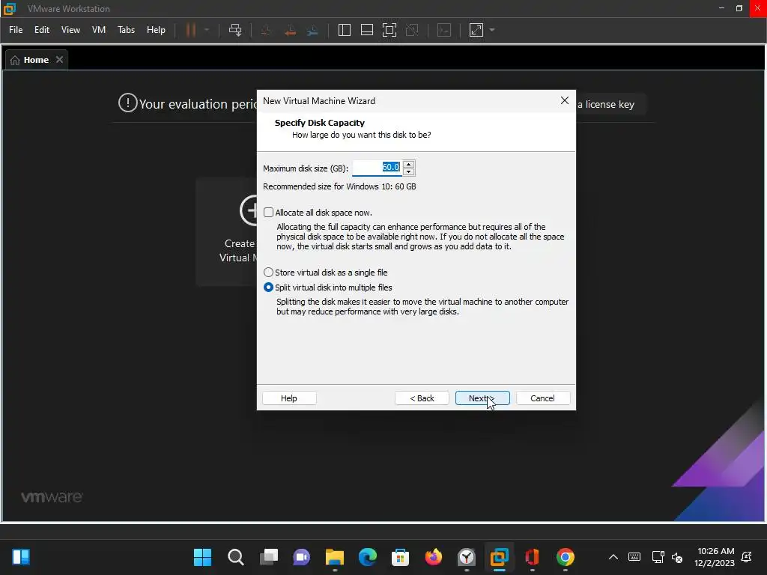
Task: Decrease disk size with down spinner arrow
Action: point(409,171)
